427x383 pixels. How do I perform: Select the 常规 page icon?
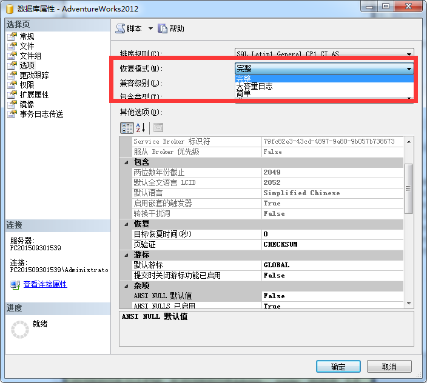click(x=12, y=36)
